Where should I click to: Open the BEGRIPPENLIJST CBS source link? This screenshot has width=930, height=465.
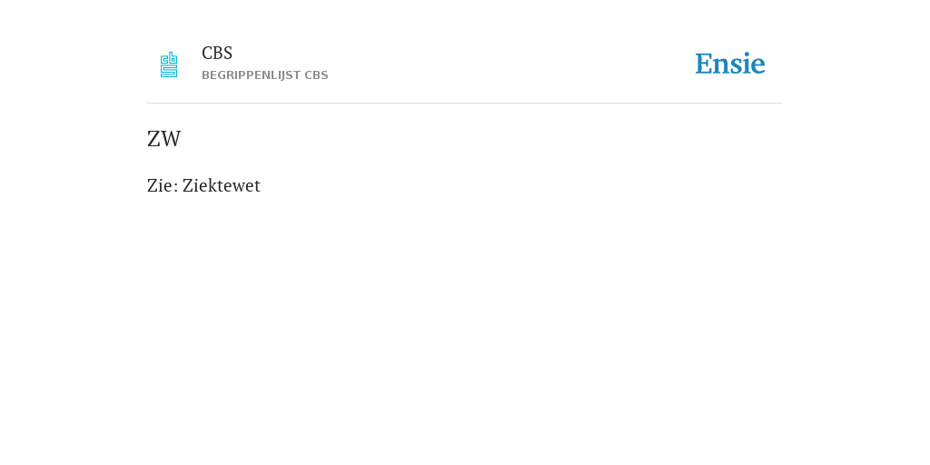265,75
